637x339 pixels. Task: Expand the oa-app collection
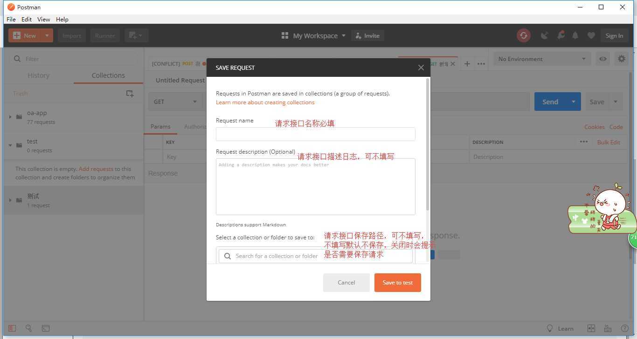point(10,116)
